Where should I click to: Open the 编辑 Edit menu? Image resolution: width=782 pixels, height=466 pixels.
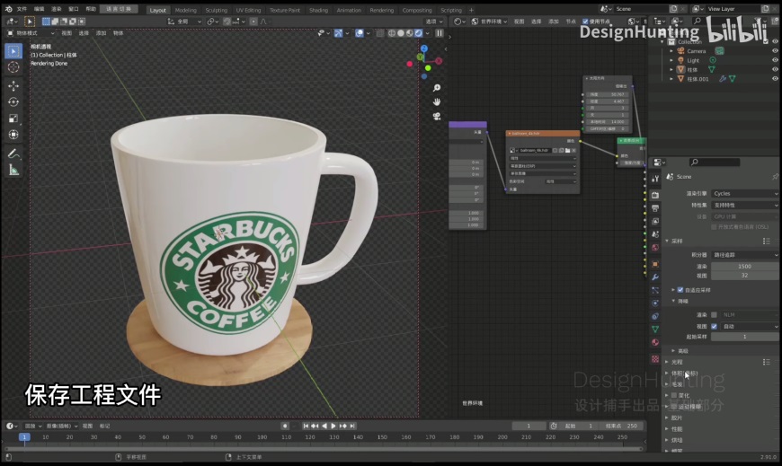39,9
